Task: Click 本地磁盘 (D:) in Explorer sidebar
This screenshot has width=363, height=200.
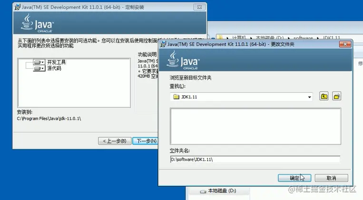Action: tap(222, 191)
